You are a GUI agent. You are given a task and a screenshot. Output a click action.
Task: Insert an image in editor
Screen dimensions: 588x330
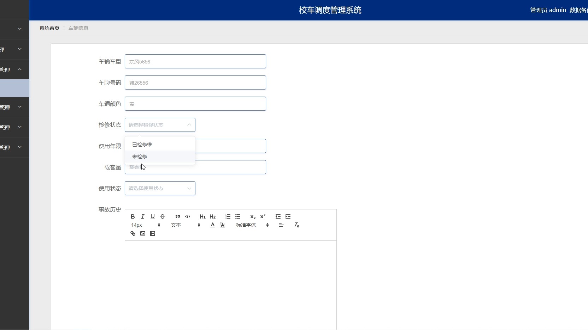coord(143,233)
